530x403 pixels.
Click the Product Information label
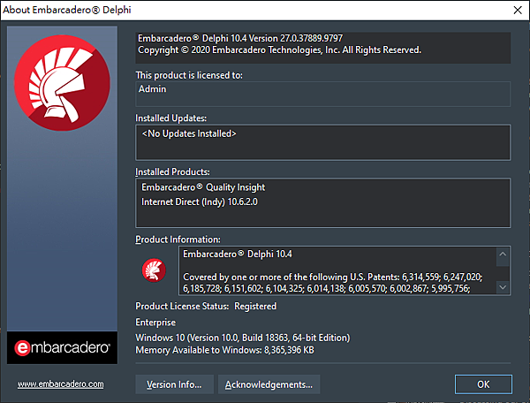[178, 240]
